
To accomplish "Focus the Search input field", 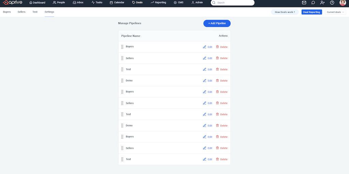I will [234, 3].
